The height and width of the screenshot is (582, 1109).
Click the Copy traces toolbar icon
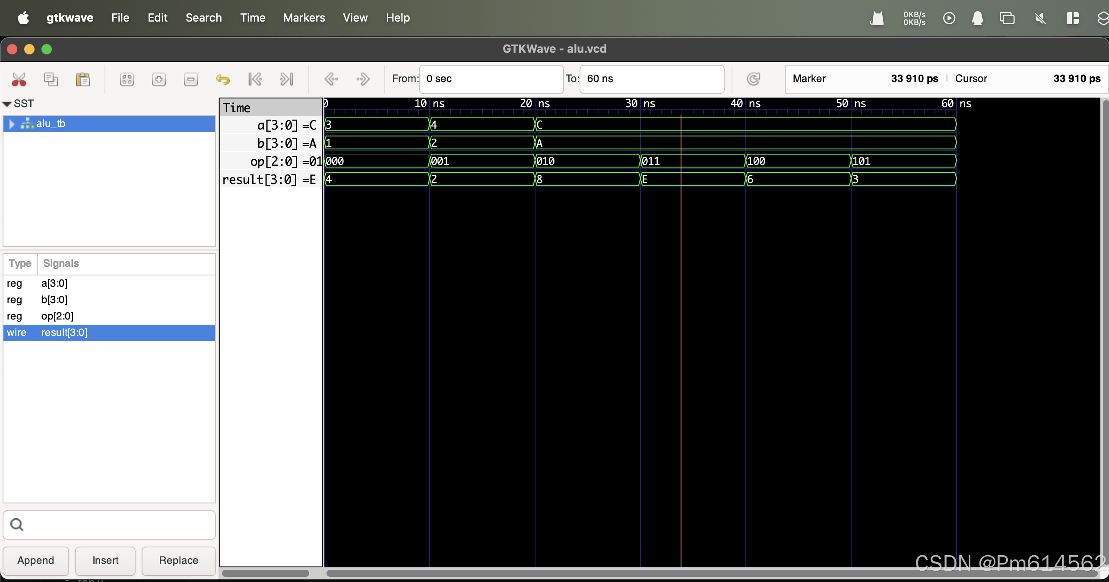[x=51, y=79]
